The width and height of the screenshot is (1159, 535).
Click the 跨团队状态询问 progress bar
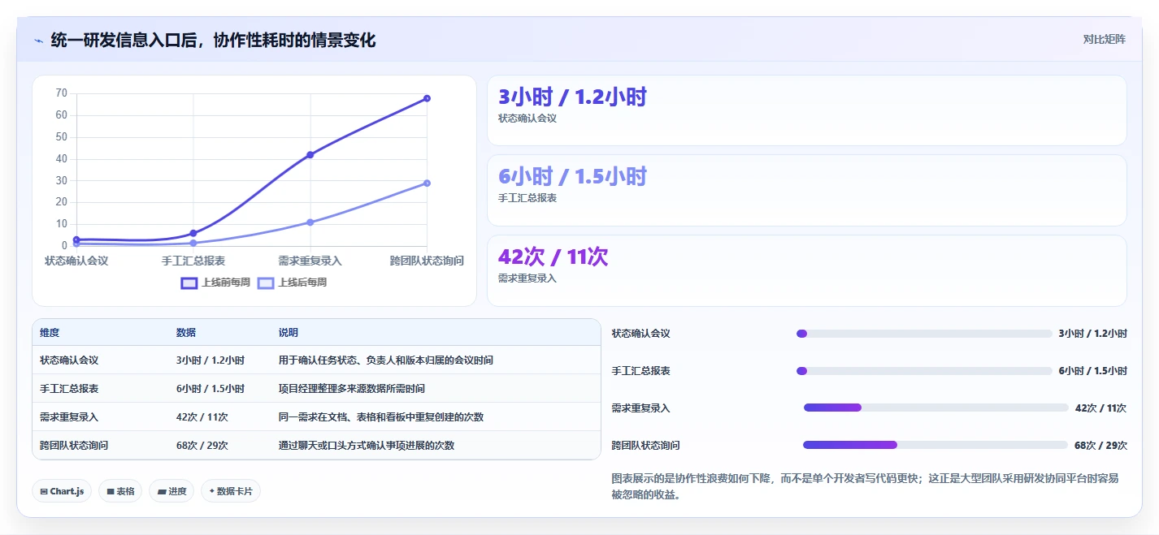pyautogui.click(x=935, y=445)
